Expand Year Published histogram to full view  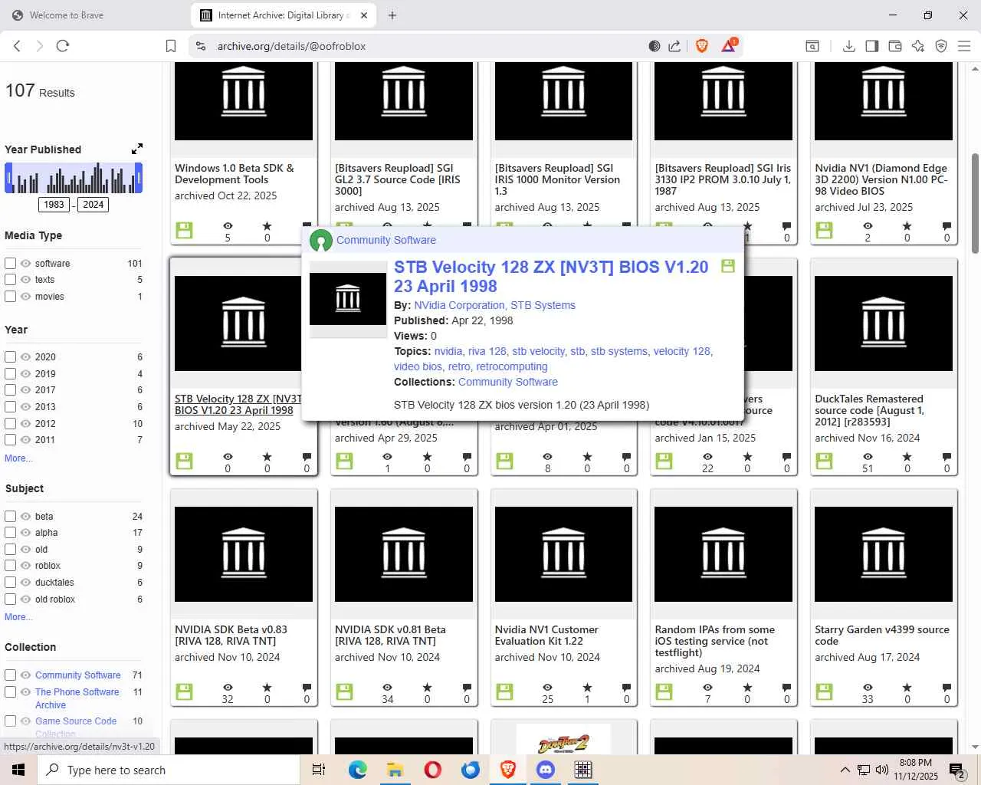[x=136, y=149]
